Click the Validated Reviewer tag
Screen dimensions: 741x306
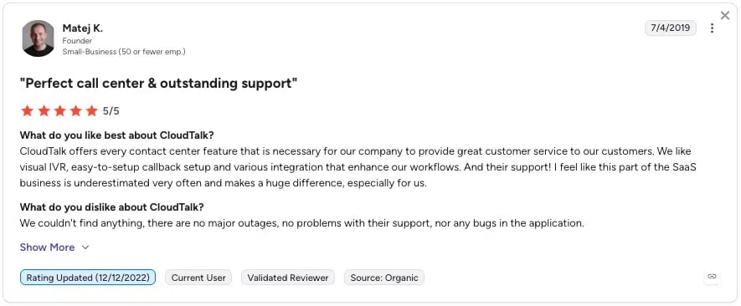click(x=288, y=278)
